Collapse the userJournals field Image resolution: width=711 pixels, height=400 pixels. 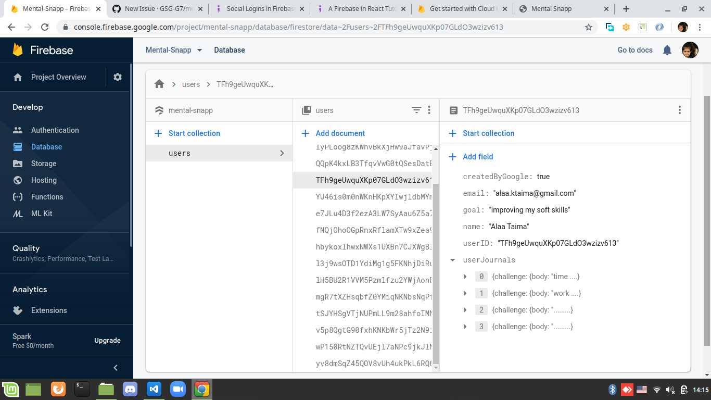pos(452,260)
